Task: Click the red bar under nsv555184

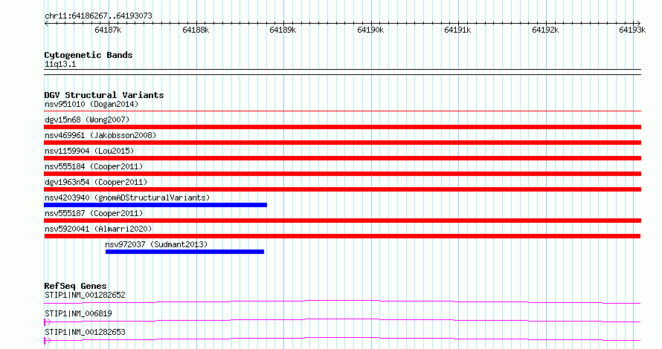Action: pyautogui.click(x=342, y=174)
